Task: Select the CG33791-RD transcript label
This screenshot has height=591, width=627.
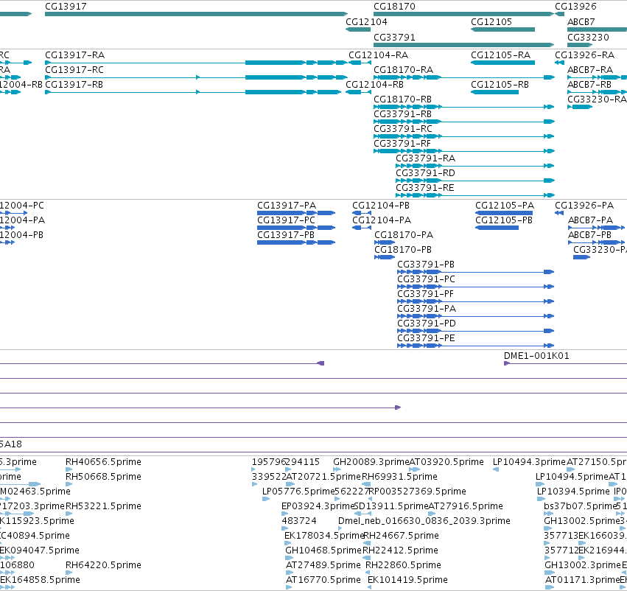Action: click(425, 173)
